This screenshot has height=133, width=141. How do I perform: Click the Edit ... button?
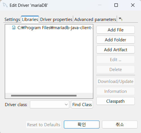pyautogui.click(x=116, y=59)
